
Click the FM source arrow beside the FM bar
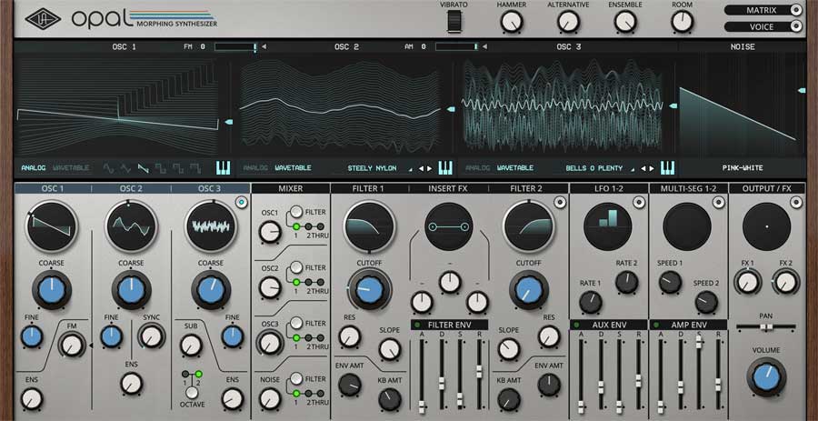[x=264, y=47]
